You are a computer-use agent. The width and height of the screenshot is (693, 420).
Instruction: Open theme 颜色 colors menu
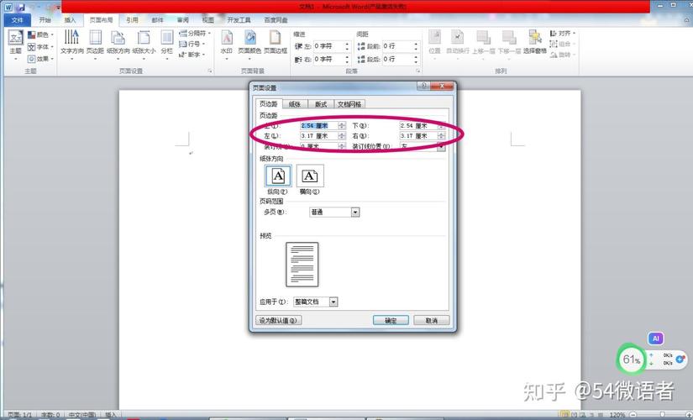(40, 34)
